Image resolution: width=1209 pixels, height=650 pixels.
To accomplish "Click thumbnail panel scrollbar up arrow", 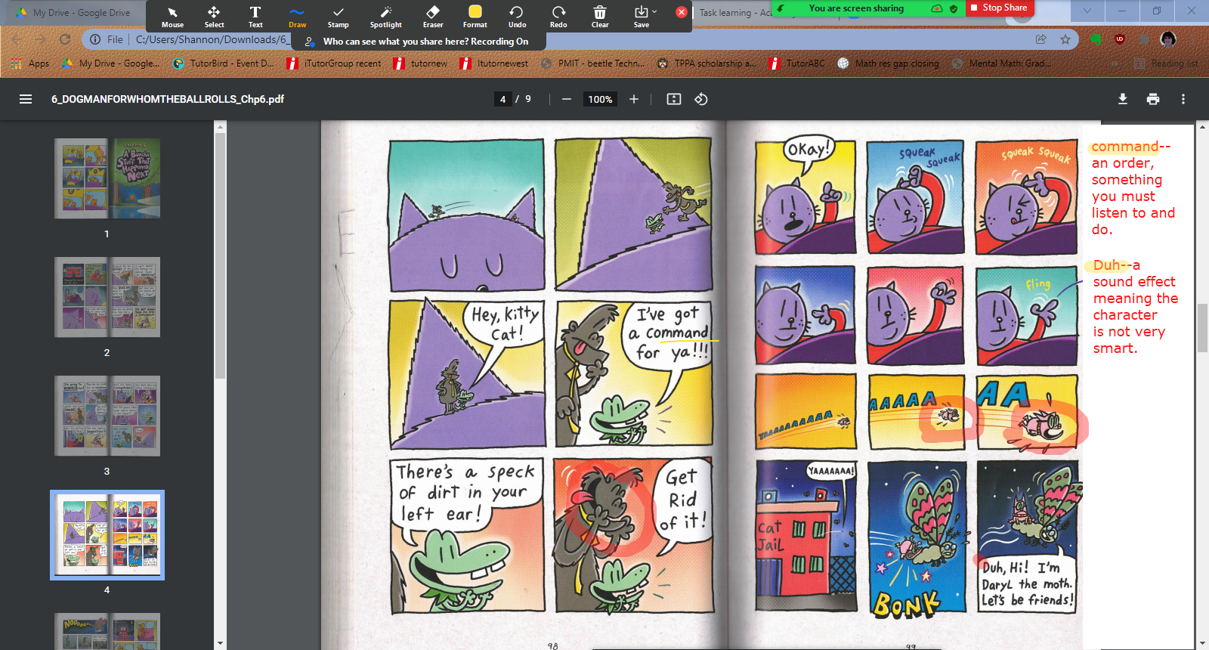I will coord(220,127).
